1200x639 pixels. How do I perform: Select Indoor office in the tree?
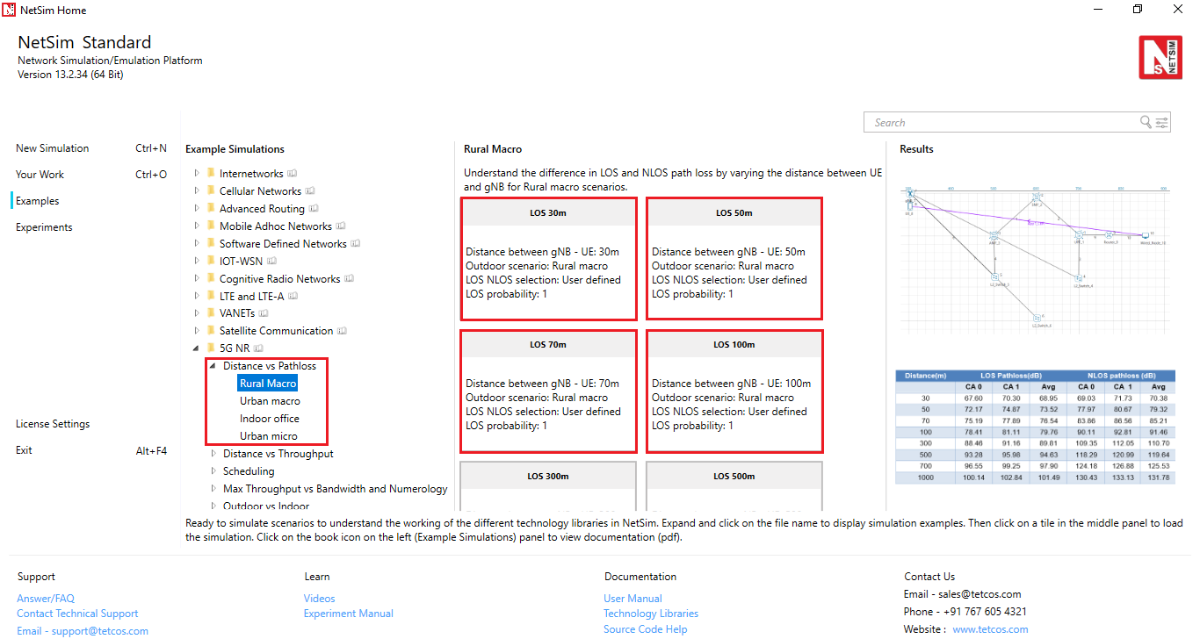tap(270, 419)
